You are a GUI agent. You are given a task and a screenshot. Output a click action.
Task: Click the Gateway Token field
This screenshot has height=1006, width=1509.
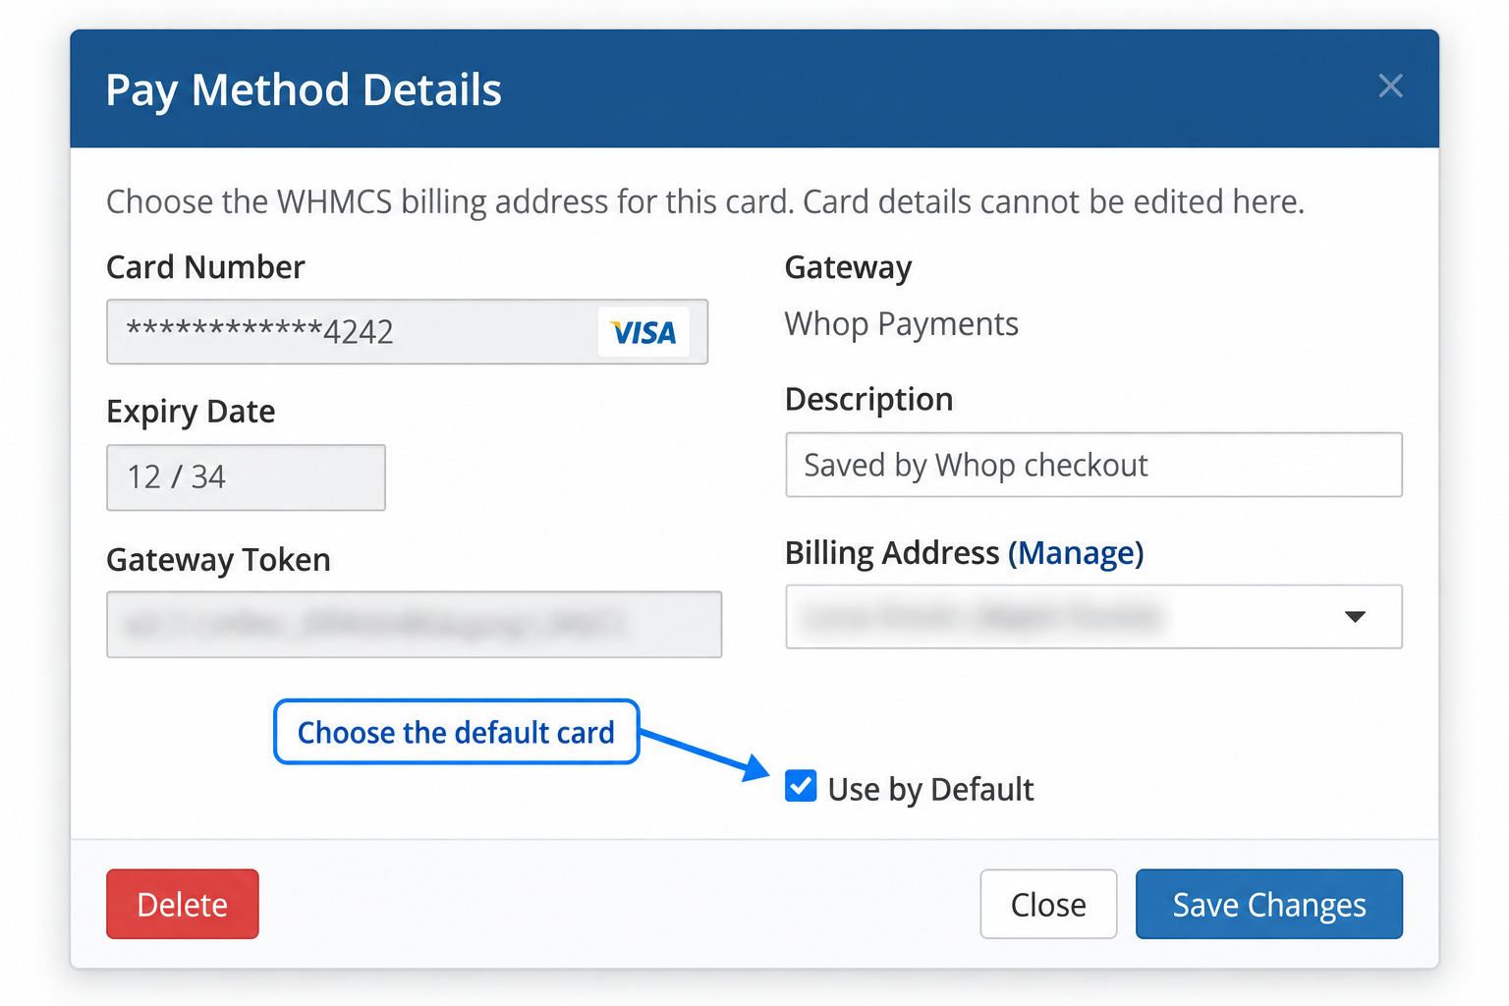coord(414,624)
